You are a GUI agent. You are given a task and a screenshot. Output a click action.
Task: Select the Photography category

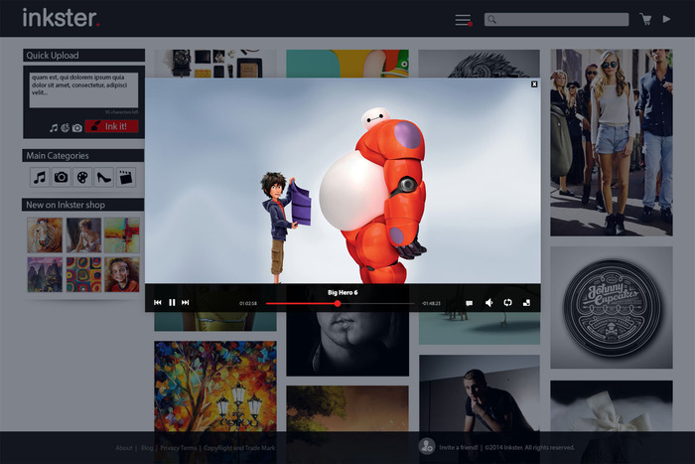[61, 178]
